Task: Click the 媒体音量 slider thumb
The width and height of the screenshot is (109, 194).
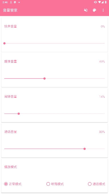Action: pos(45,78)
